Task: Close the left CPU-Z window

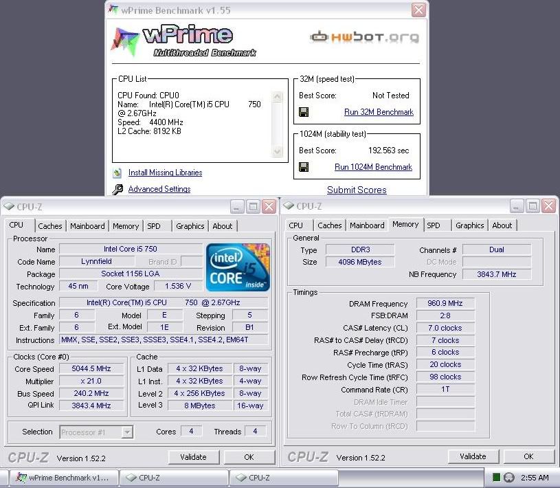Action: click(x=269, y=206)
